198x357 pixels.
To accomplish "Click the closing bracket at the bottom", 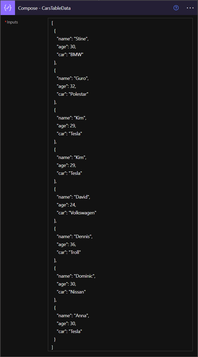I will [x=52, y=347].
